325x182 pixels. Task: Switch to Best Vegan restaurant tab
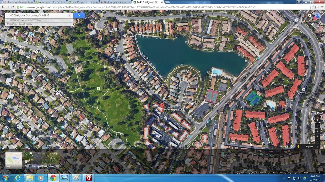tap(114, 2)
